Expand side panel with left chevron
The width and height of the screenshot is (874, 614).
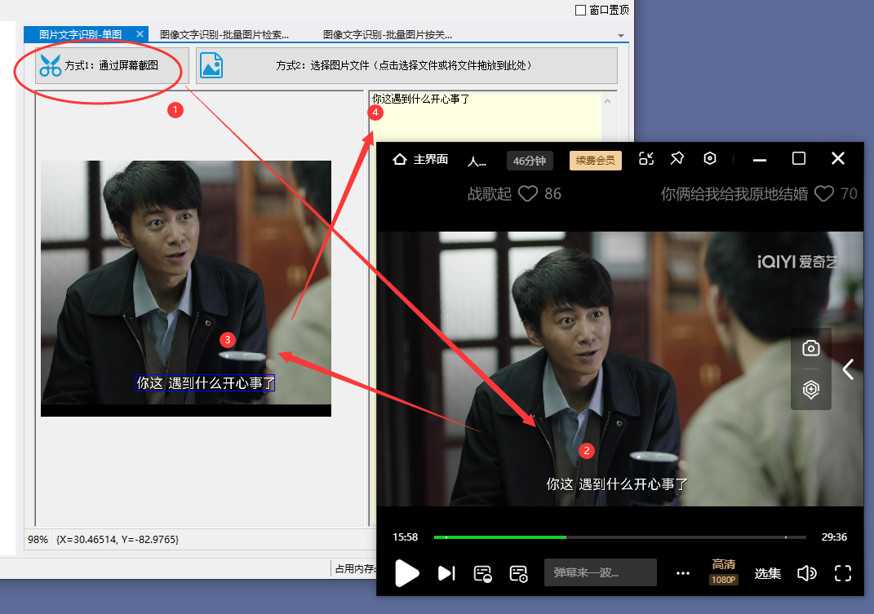pos(849,369)
